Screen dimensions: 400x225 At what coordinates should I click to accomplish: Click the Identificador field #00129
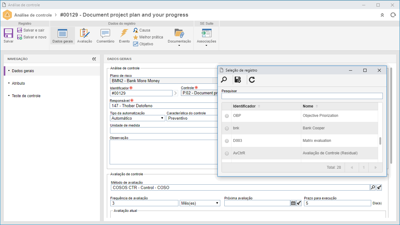pos(141,93)
